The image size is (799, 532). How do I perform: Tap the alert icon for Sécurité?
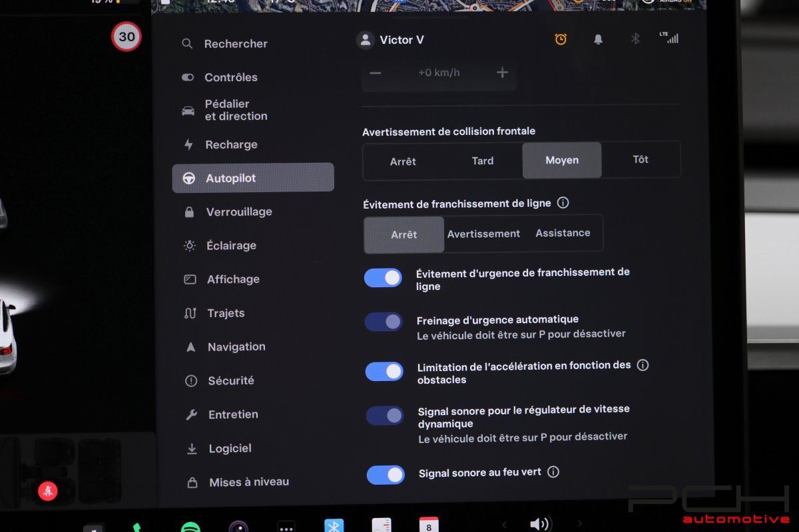[x=191, y=381]
